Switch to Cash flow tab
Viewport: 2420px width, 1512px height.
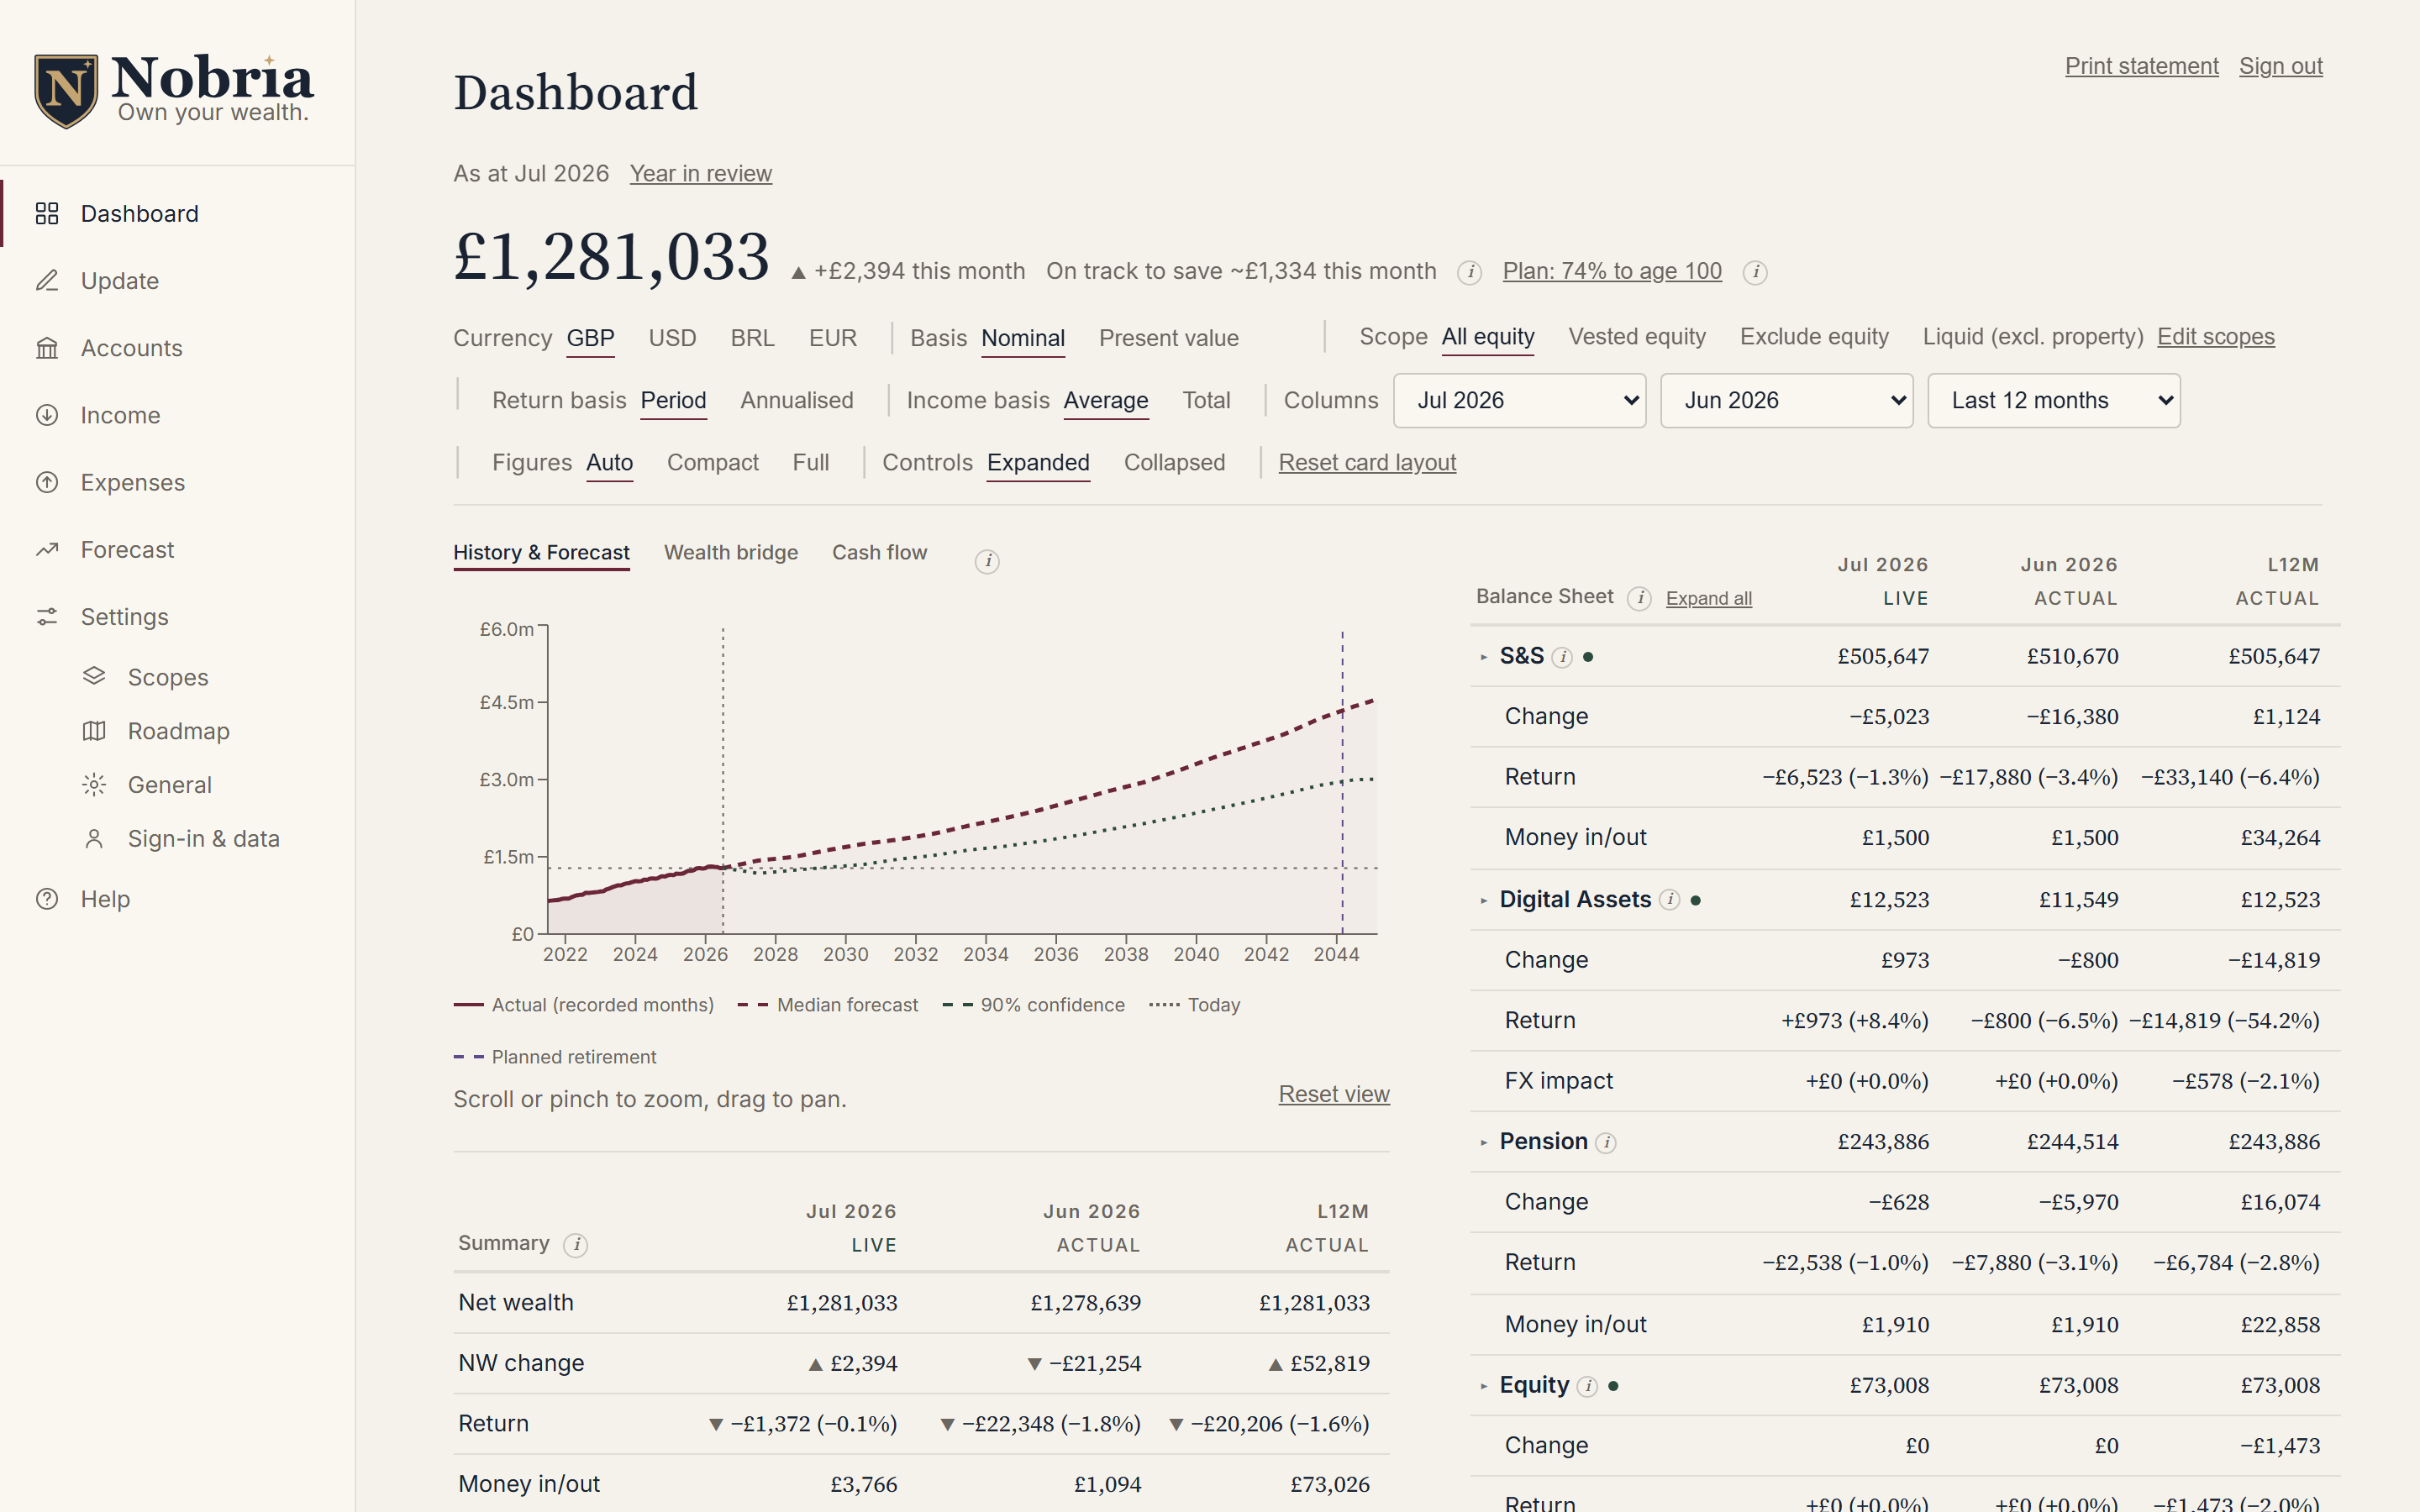(x=879, y=553)
